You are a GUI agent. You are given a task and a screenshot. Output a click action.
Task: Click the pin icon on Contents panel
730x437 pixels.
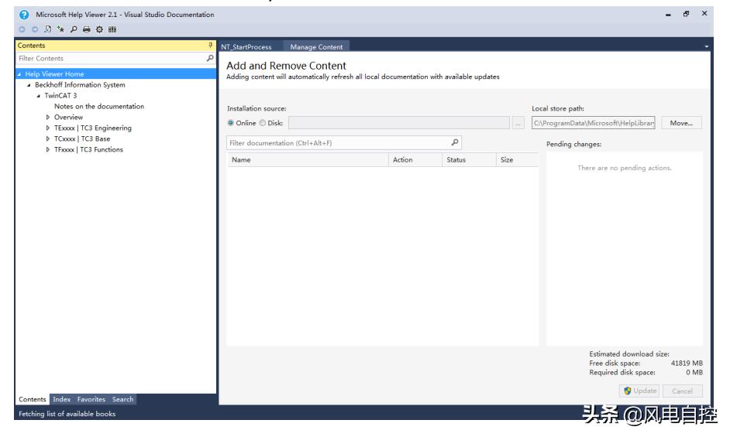(x=210, y=46)
